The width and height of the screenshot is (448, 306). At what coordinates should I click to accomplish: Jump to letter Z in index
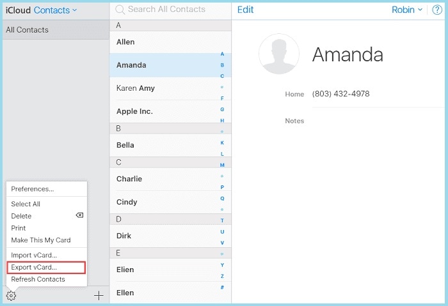pos(222,277)
